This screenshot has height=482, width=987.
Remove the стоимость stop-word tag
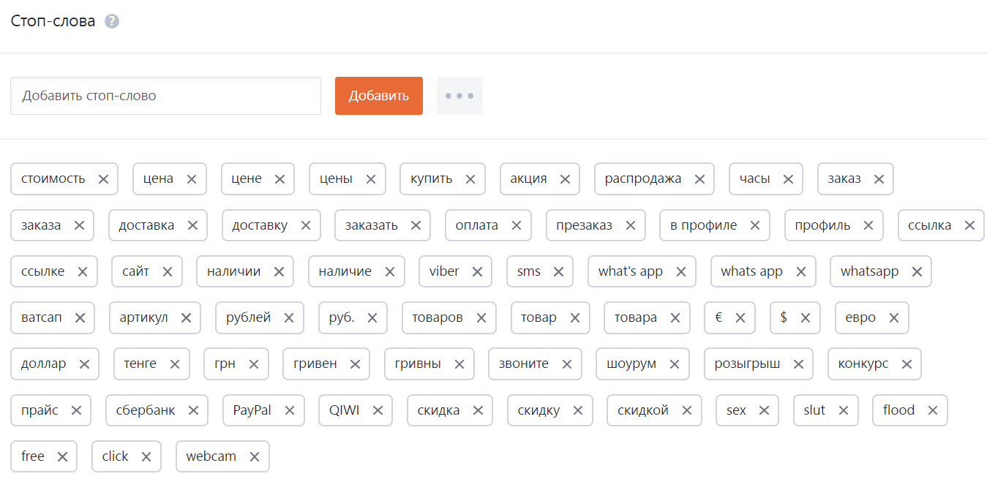(103, 179)
